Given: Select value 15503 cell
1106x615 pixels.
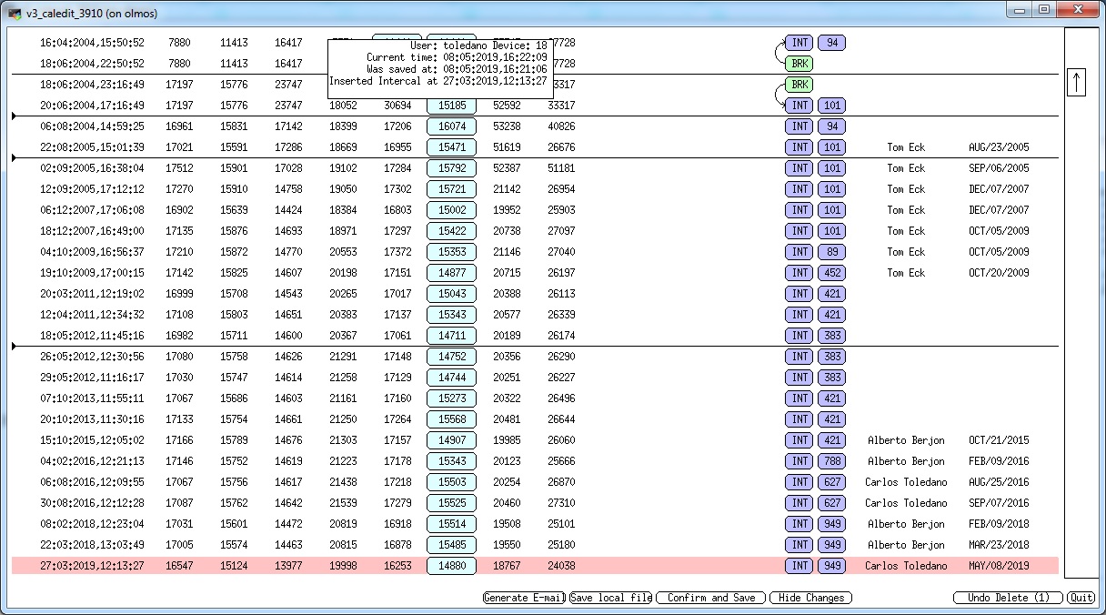Looking at the screenshot, I should click(452, 482).
